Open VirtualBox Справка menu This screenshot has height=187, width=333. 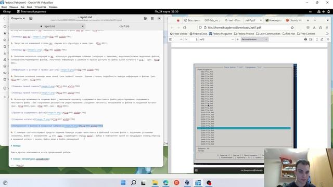click(x=53, y=7)
